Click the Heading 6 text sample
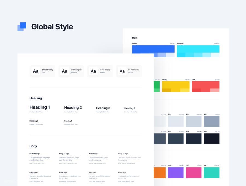 (68, 121)
